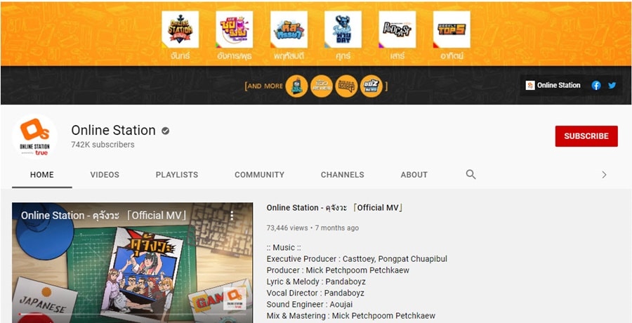Click the Top 5 logo above อาทิตย์
Image resolution: width=632 pixels, height=323 pixels.
tap(452, 29)
